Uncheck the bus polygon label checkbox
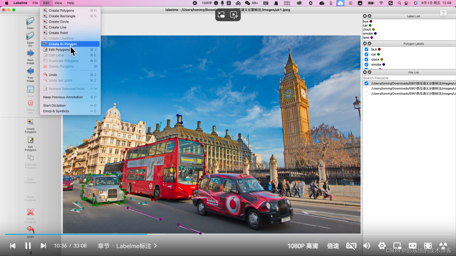Screen dimensions: 456x256 [x=366, y=49]
